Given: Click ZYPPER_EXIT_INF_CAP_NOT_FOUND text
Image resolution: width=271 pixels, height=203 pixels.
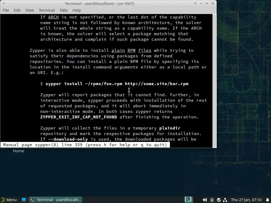Looking at the screenshot, I should coord(79,117).
